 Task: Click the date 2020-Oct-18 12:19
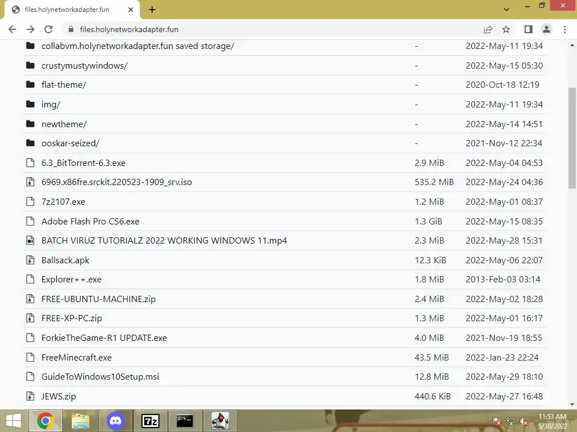click(503, 85)
